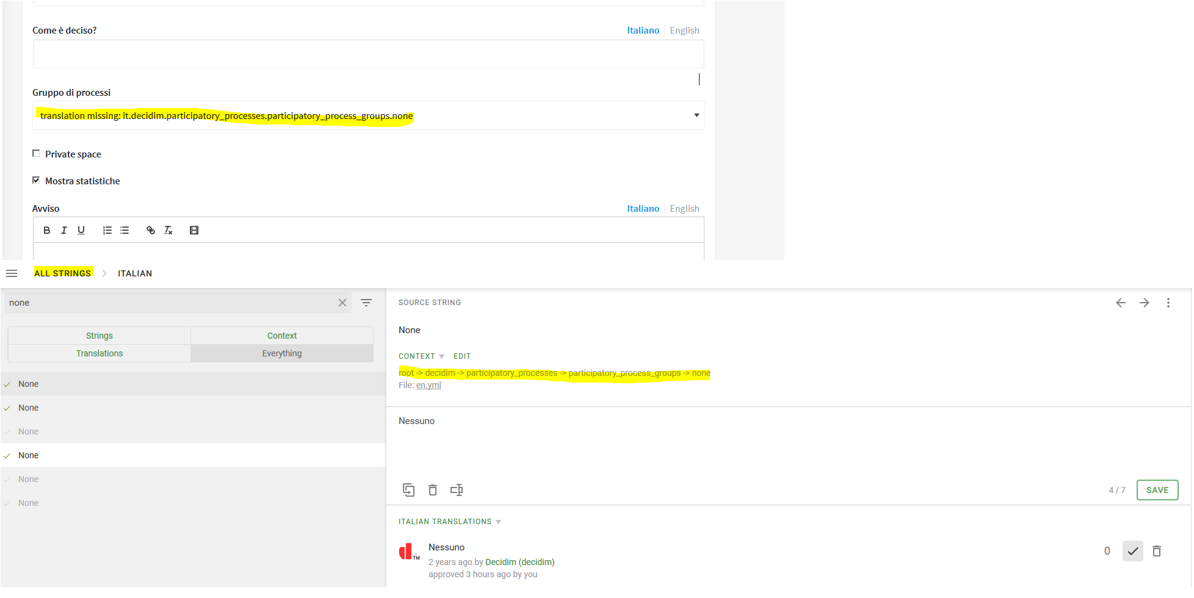Screen dimensions: 1194x598
Task: Insert a link with the editor toolbar
Action: click(150, 230)
